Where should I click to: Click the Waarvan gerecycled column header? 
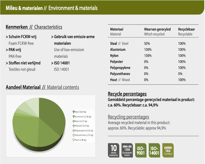click(157, 29)
